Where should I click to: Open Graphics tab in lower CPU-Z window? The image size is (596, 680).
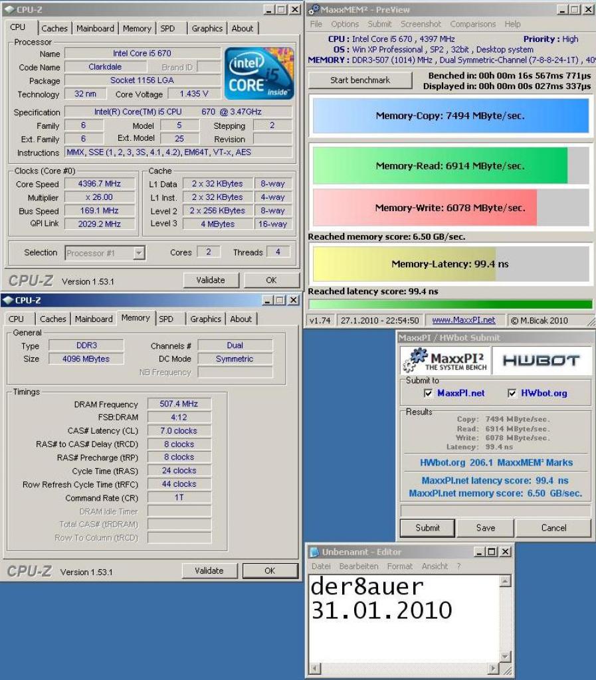205,319
